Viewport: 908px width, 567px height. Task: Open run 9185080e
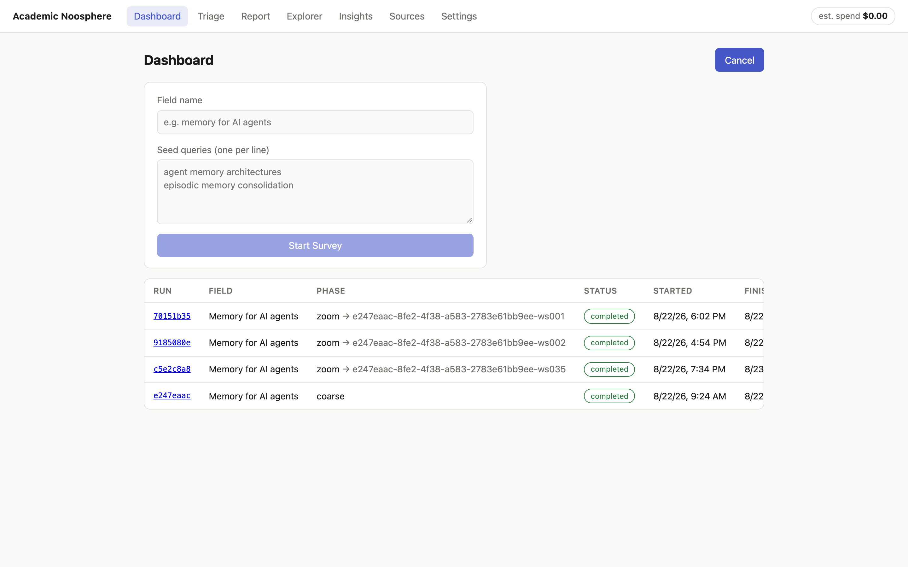point(172,343)
